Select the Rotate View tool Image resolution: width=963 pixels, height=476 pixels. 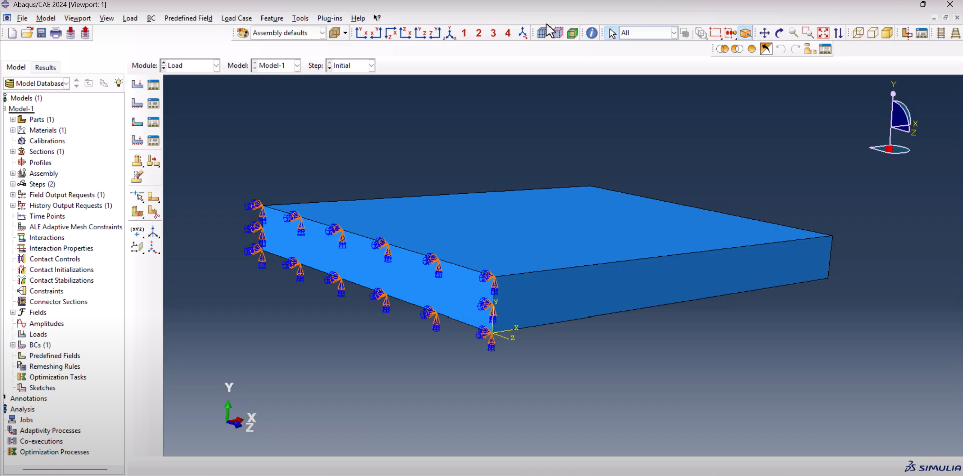pyautogui.click(x=779, y=33)
